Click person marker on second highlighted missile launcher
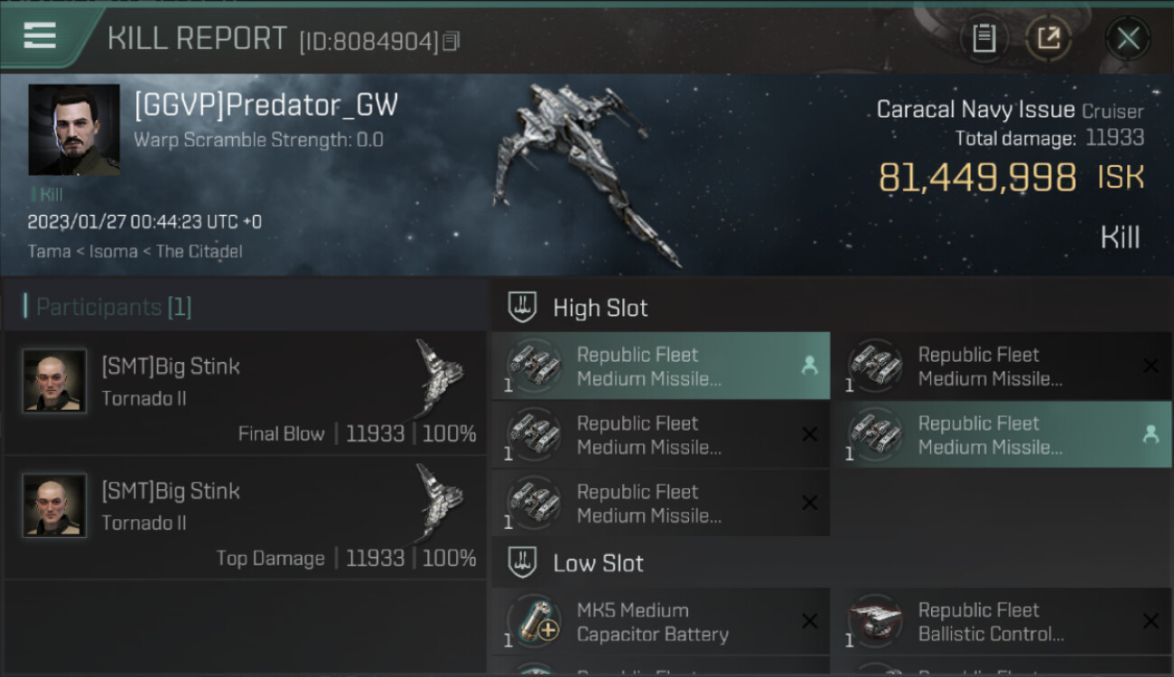 coord(1151,434)
